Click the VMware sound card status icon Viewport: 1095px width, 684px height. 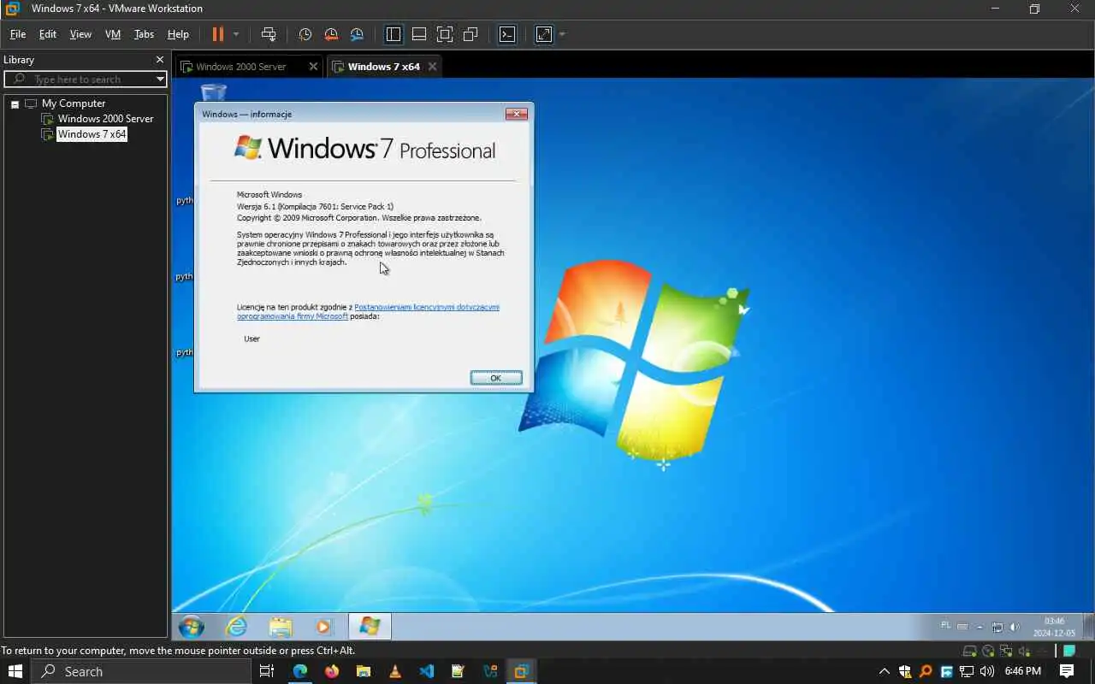(x=1024, y=651)
